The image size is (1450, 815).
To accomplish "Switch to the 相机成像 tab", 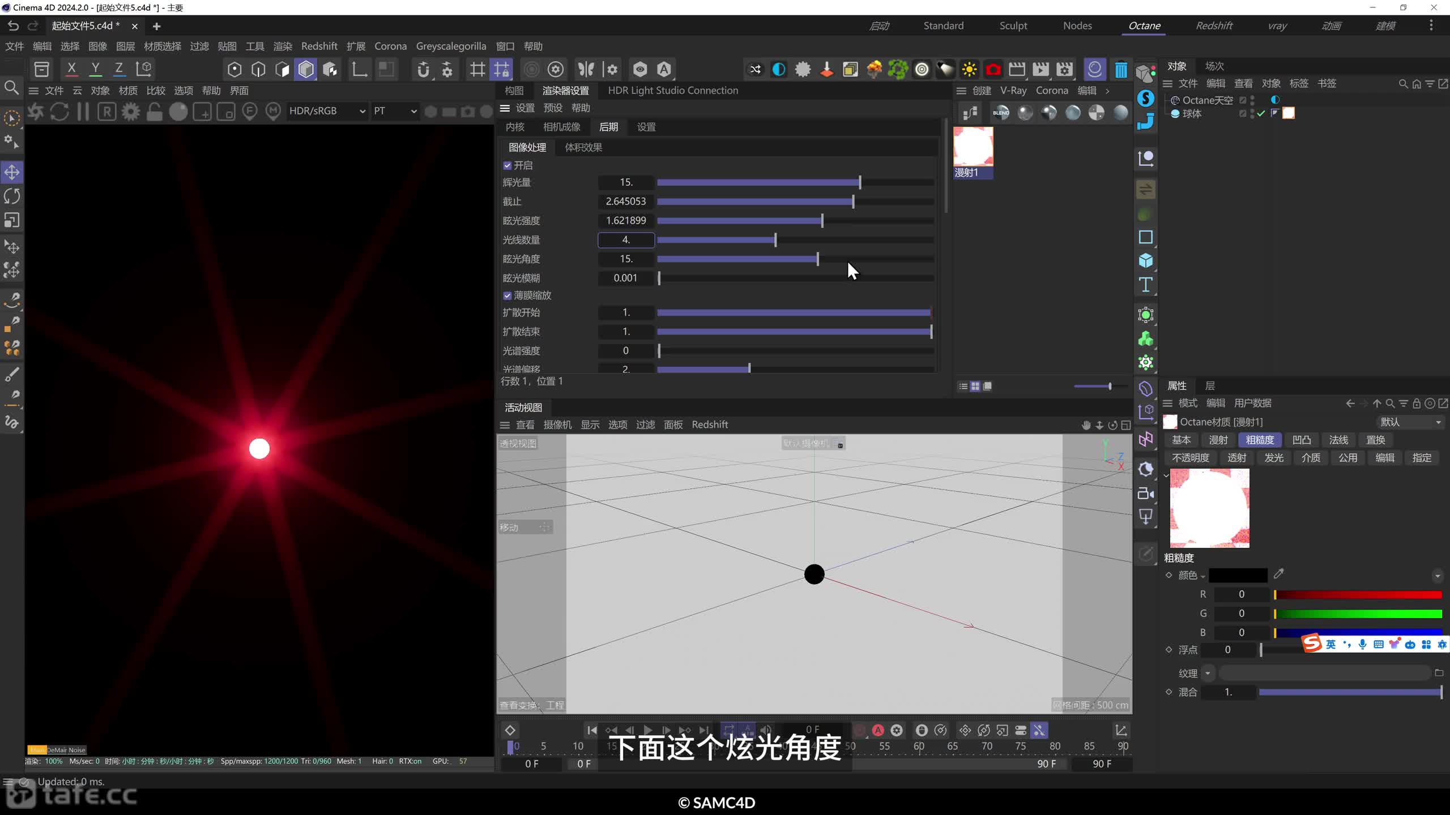I will (561, 127).
